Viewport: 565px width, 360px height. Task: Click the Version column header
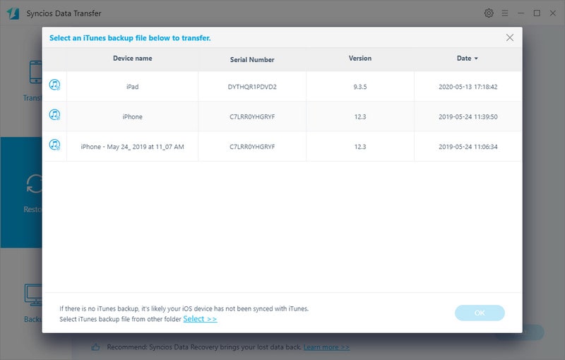[360, 59]
